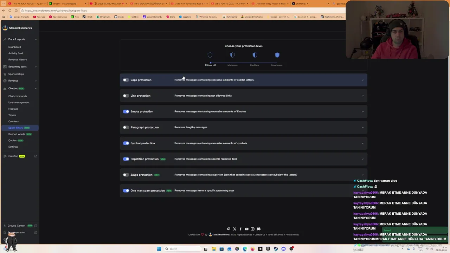Click the Facebook icon in the footer

point(240,229)
